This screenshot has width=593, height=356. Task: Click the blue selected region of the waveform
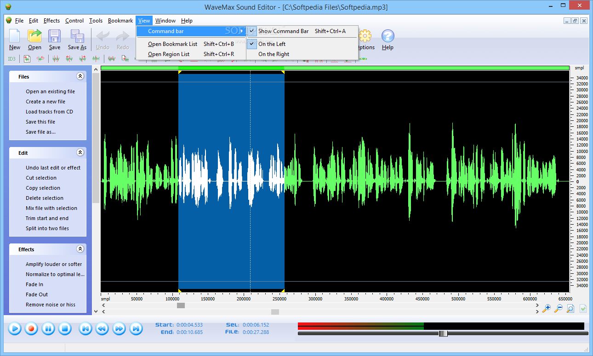pos(231,181)
